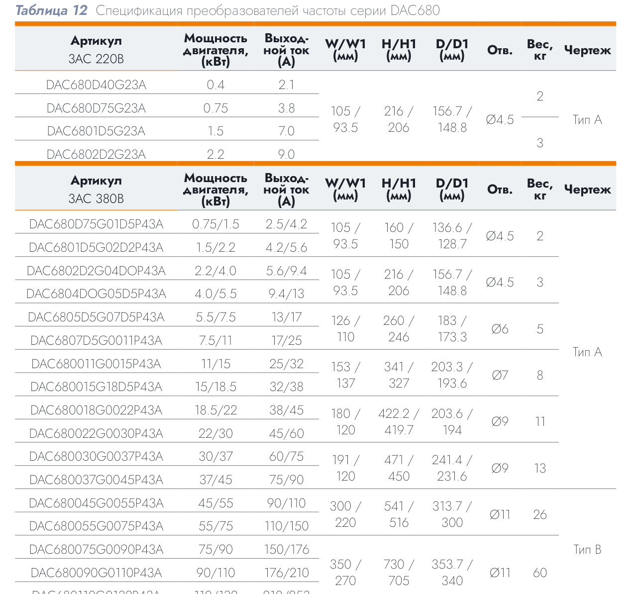Select the 45/60 current value
The image size is (630, 594).
tap(287, 434)
